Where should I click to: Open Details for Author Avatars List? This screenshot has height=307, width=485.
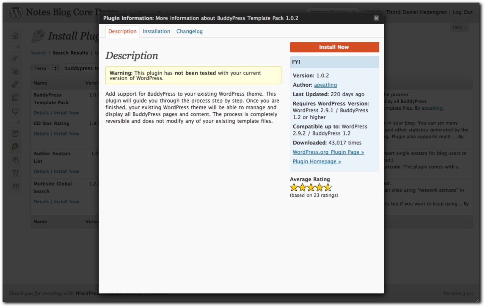pyautogui.click(x=41, y=172)
